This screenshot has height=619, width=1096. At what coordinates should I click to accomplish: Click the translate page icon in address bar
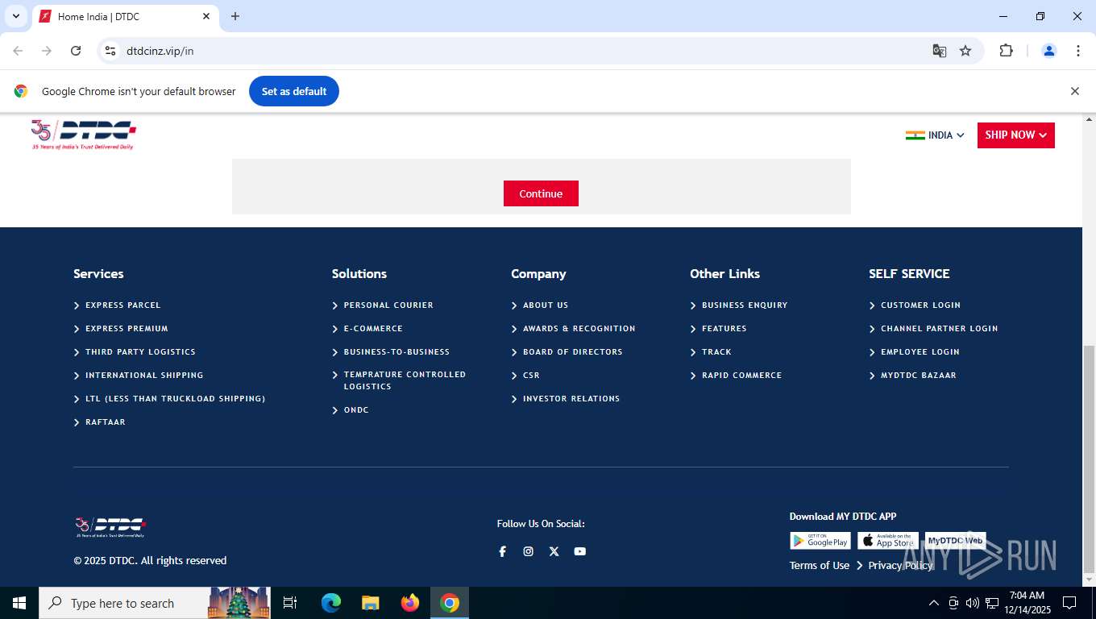point(939,51)
